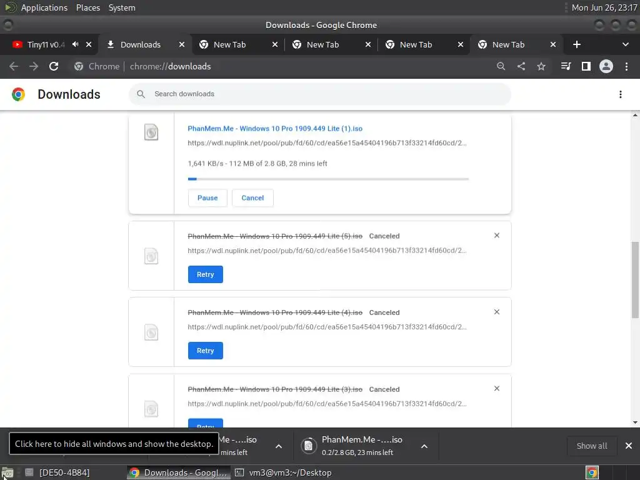Toggle the Chrome side panel
The image size is (640, 480).
click(x=586, y=66)
